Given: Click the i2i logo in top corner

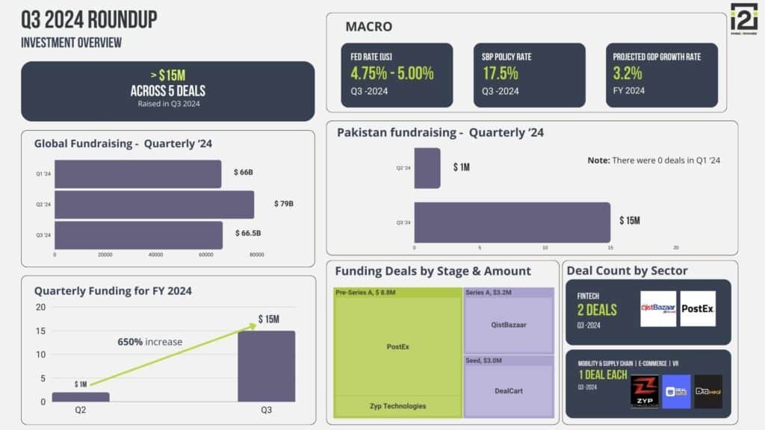Looking at the screenshot, I should click(744, 19).
